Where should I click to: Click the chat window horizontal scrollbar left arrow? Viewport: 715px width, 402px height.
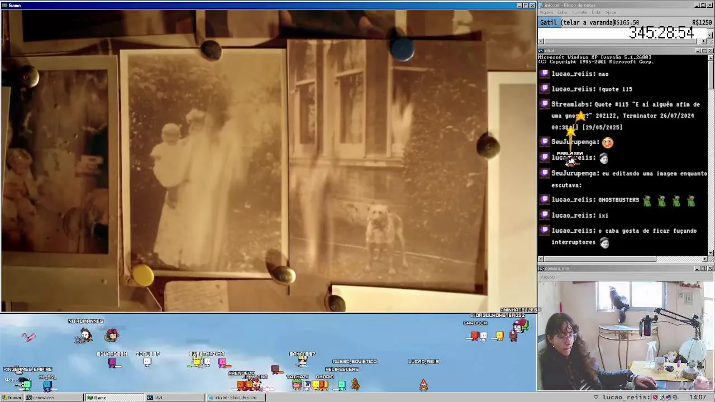pyautogui.click(x=541, y=259)
